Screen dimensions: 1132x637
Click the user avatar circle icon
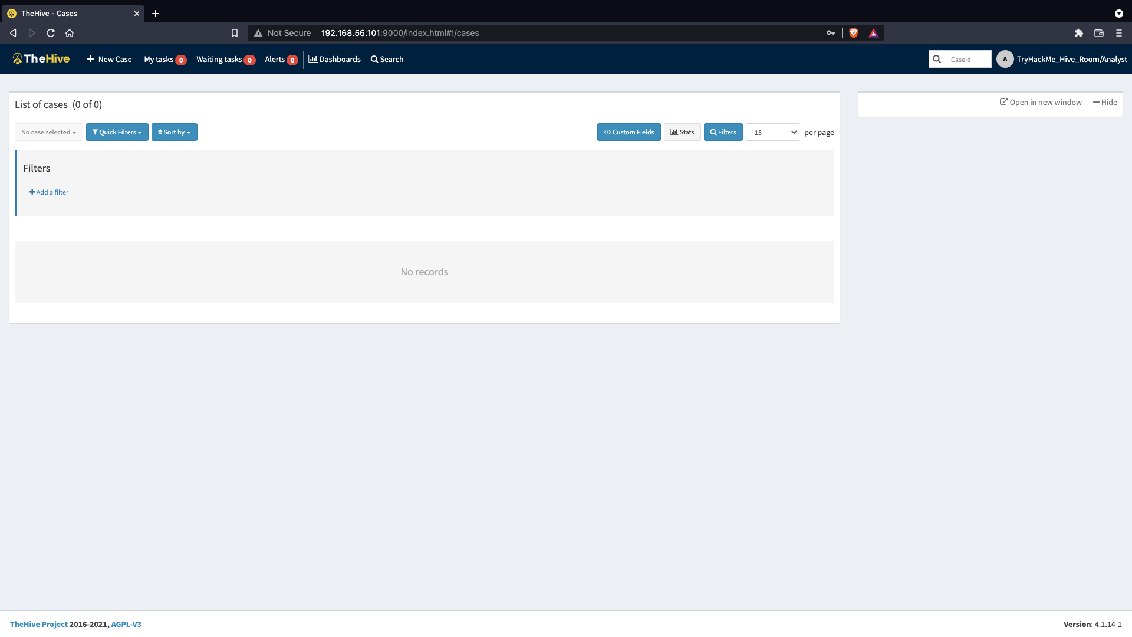(1005, 59)
